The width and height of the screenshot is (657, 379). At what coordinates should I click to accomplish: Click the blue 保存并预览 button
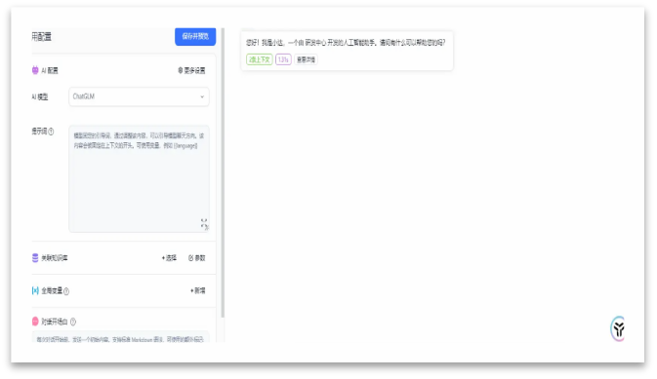[x=195, y=36]
